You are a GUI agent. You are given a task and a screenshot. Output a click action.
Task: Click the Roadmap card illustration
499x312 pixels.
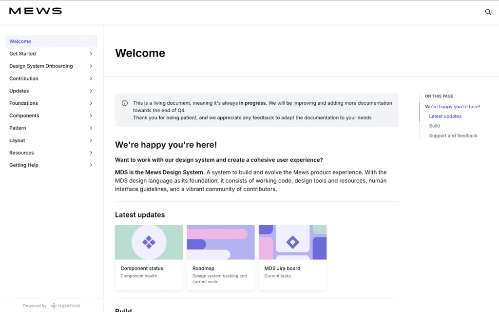[x=220, y=242]
